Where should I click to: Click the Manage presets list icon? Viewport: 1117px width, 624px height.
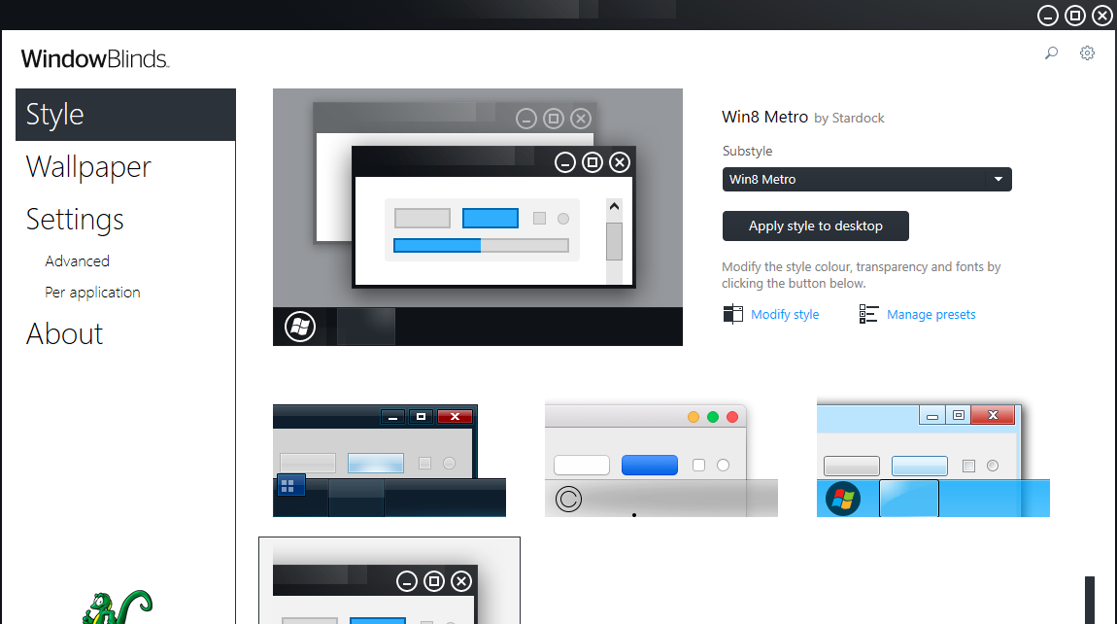(868, 314)
